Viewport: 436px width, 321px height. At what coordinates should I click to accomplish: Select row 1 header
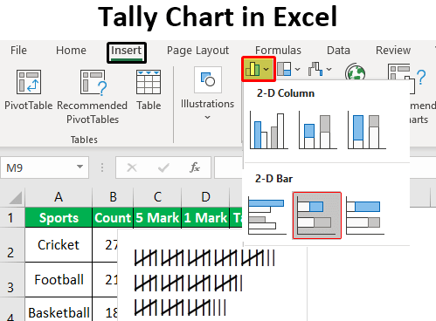point(11,217)
